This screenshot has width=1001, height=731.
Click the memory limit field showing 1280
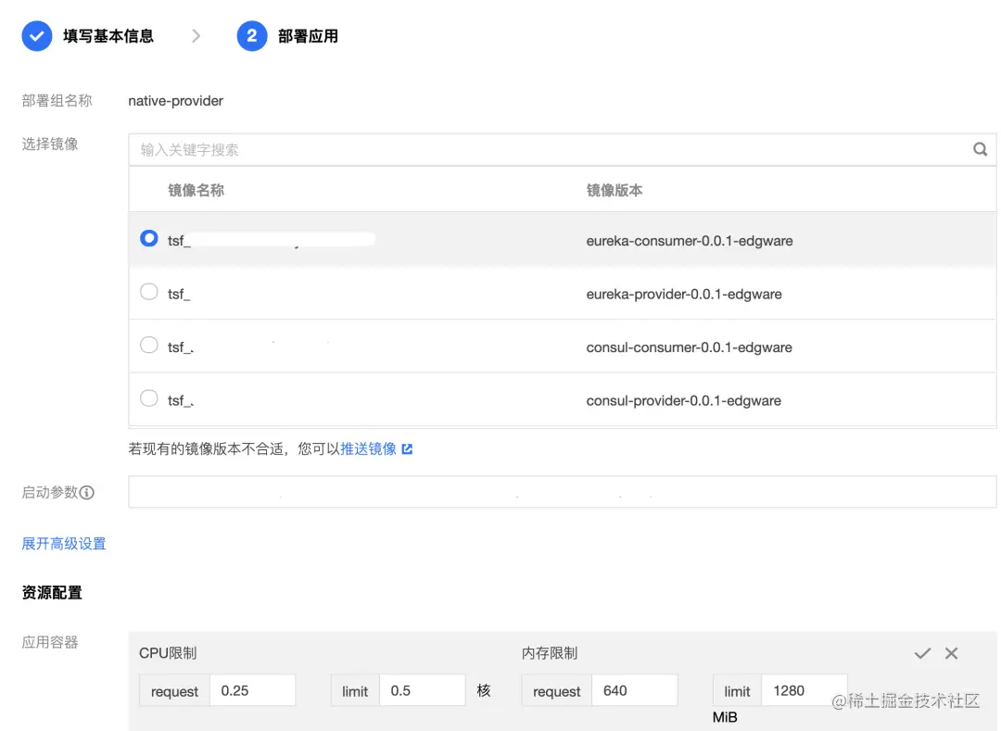pos(803,690)
